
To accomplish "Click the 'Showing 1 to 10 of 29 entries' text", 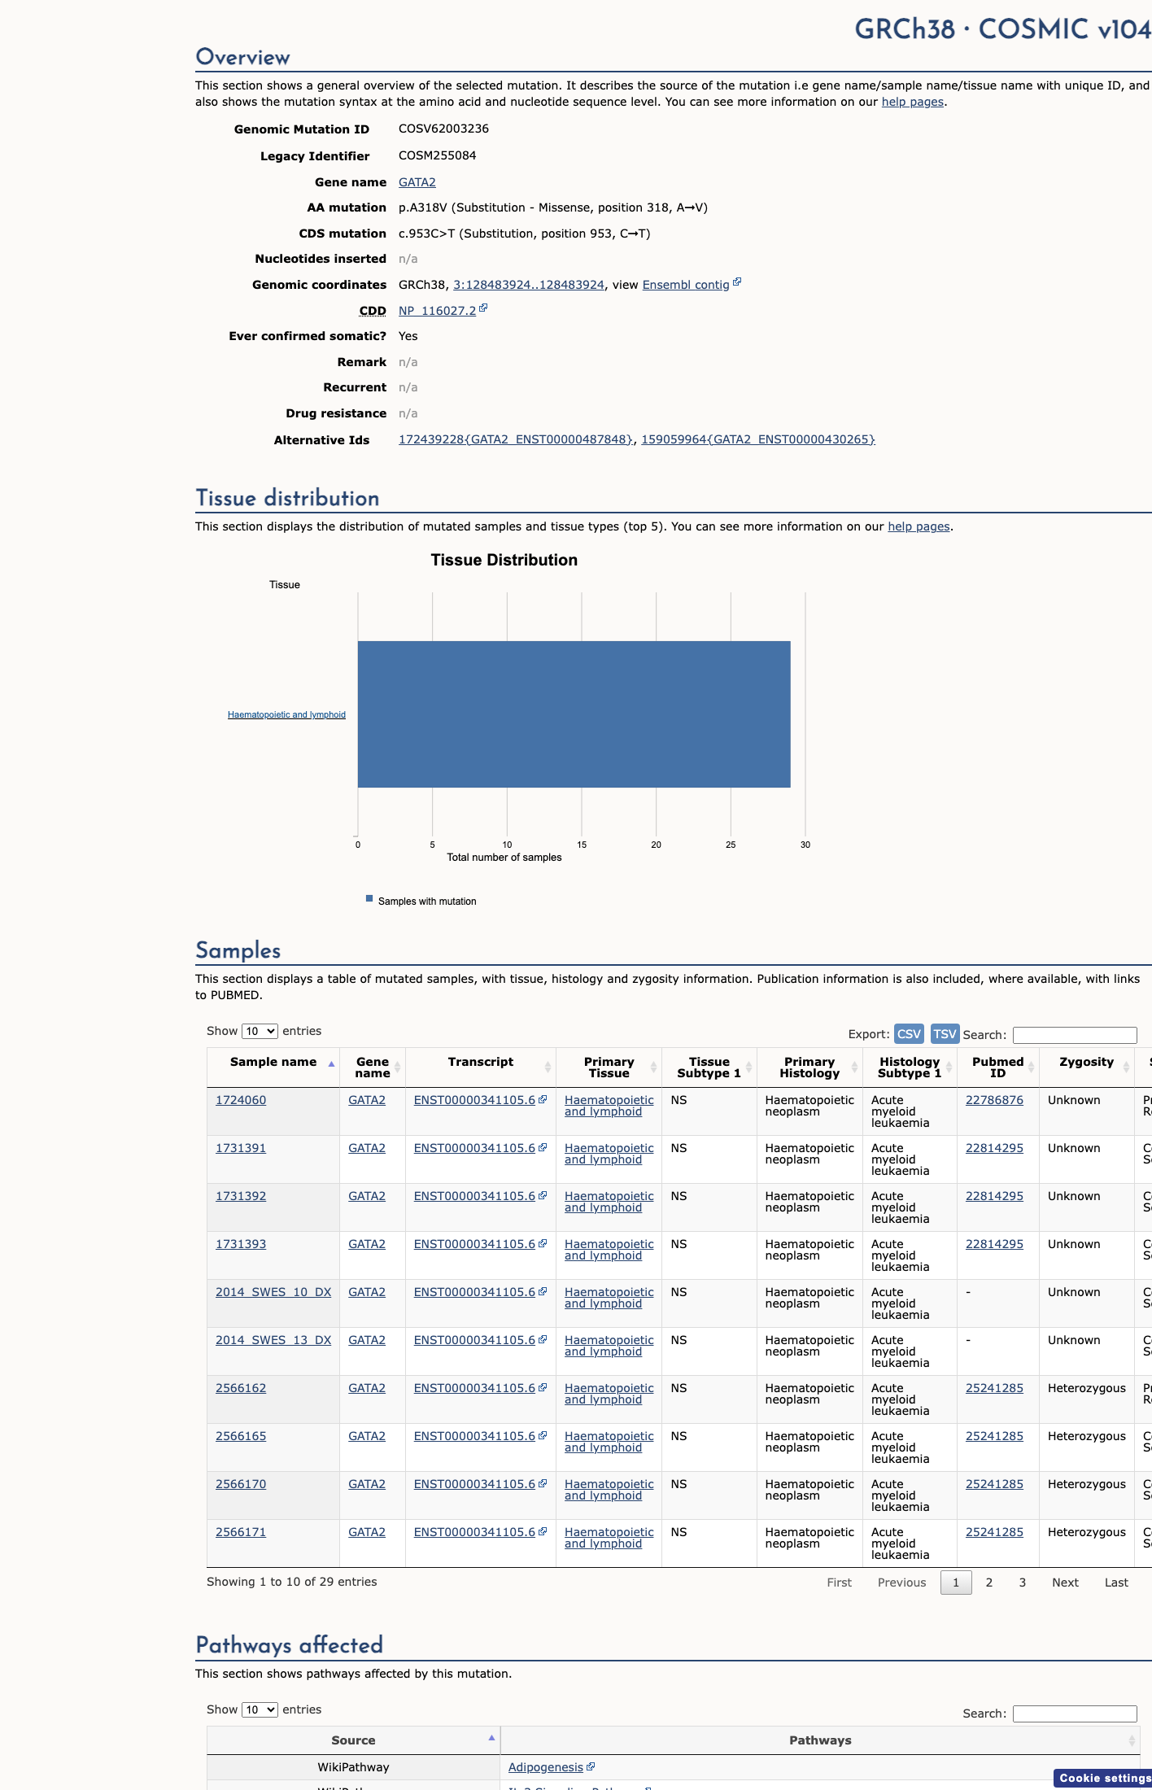I will coord(292,1582).
